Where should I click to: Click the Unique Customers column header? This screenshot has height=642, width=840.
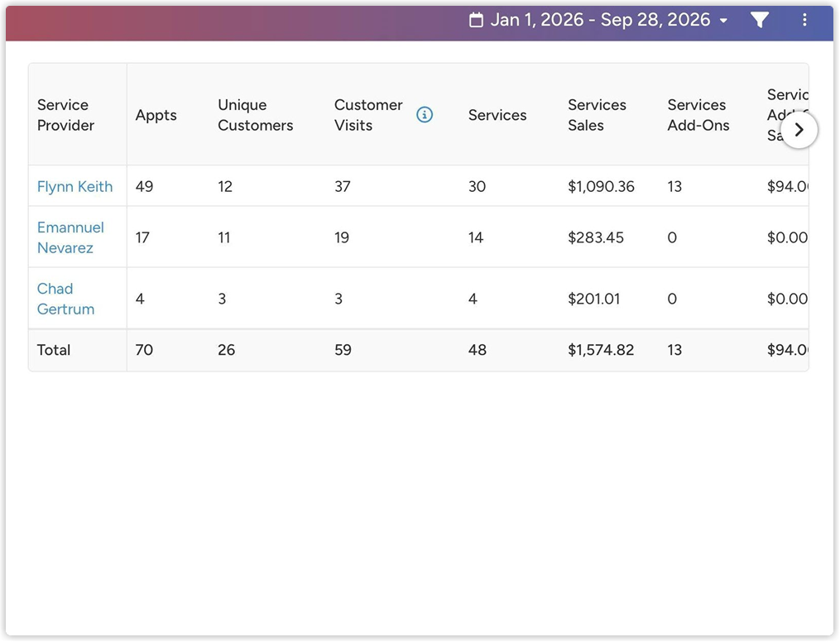[256, 115]
